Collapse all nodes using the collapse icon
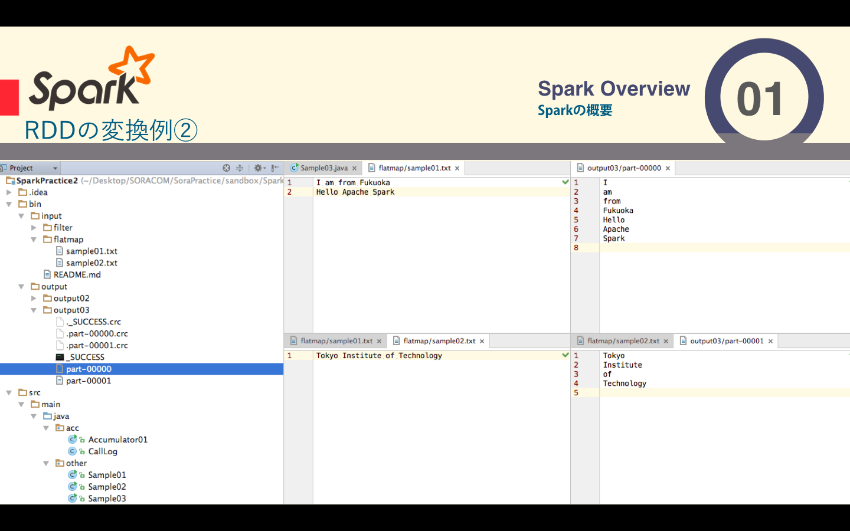 pos(239,168)
